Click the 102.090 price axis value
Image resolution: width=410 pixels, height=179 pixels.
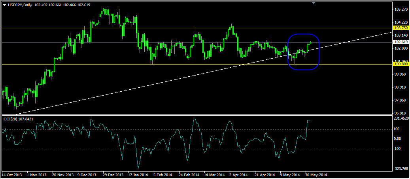click(401, 48)
